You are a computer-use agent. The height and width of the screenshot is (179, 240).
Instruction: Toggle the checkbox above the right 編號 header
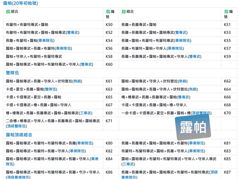point(226,12)
